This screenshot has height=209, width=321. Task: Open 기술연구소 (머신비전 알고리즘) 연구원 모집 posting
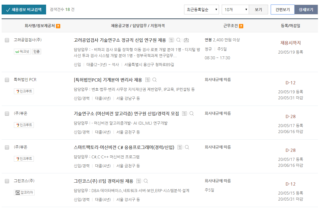coord(126,113)
